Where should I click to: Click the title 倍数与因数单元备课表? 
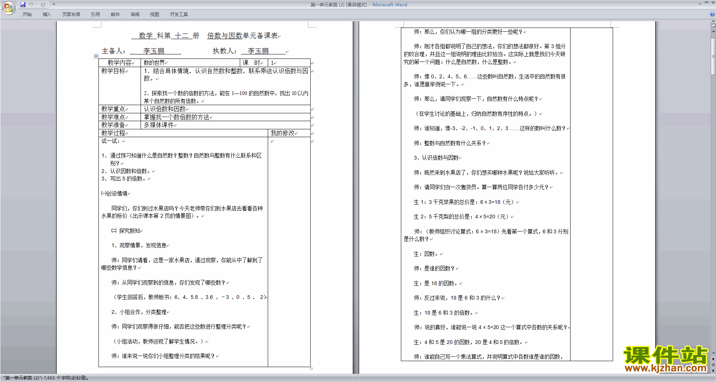pyautogui.click(x=242, y=36)
